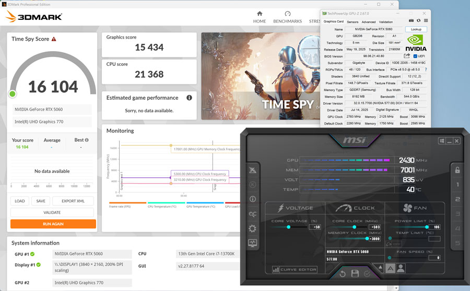The height and width of the screenshot is (291, 470).
Task: Click the GPU-Z refresh icon
Action: pyautogui.click(x=418, y=21)
